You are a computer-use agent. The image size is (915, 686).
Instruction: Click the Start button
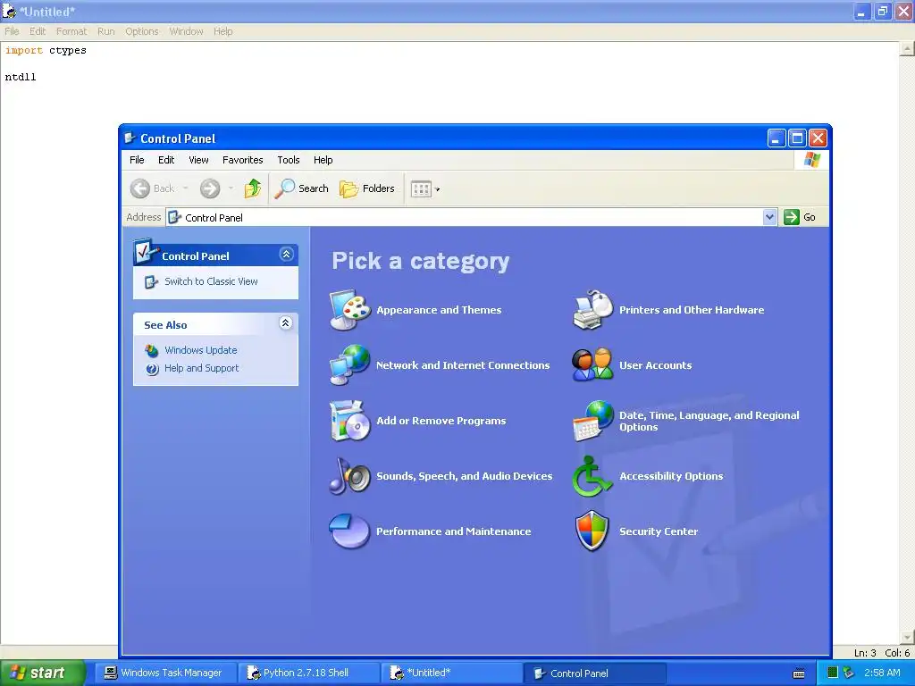click(x=43, y=673)
